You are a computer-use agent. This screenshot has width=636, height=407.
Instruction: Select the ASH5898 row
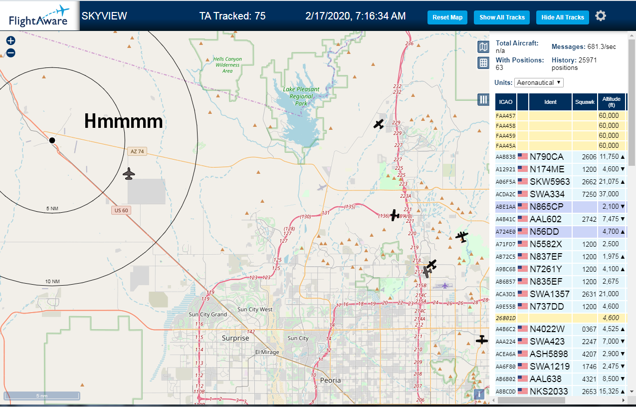coord(560,354)
